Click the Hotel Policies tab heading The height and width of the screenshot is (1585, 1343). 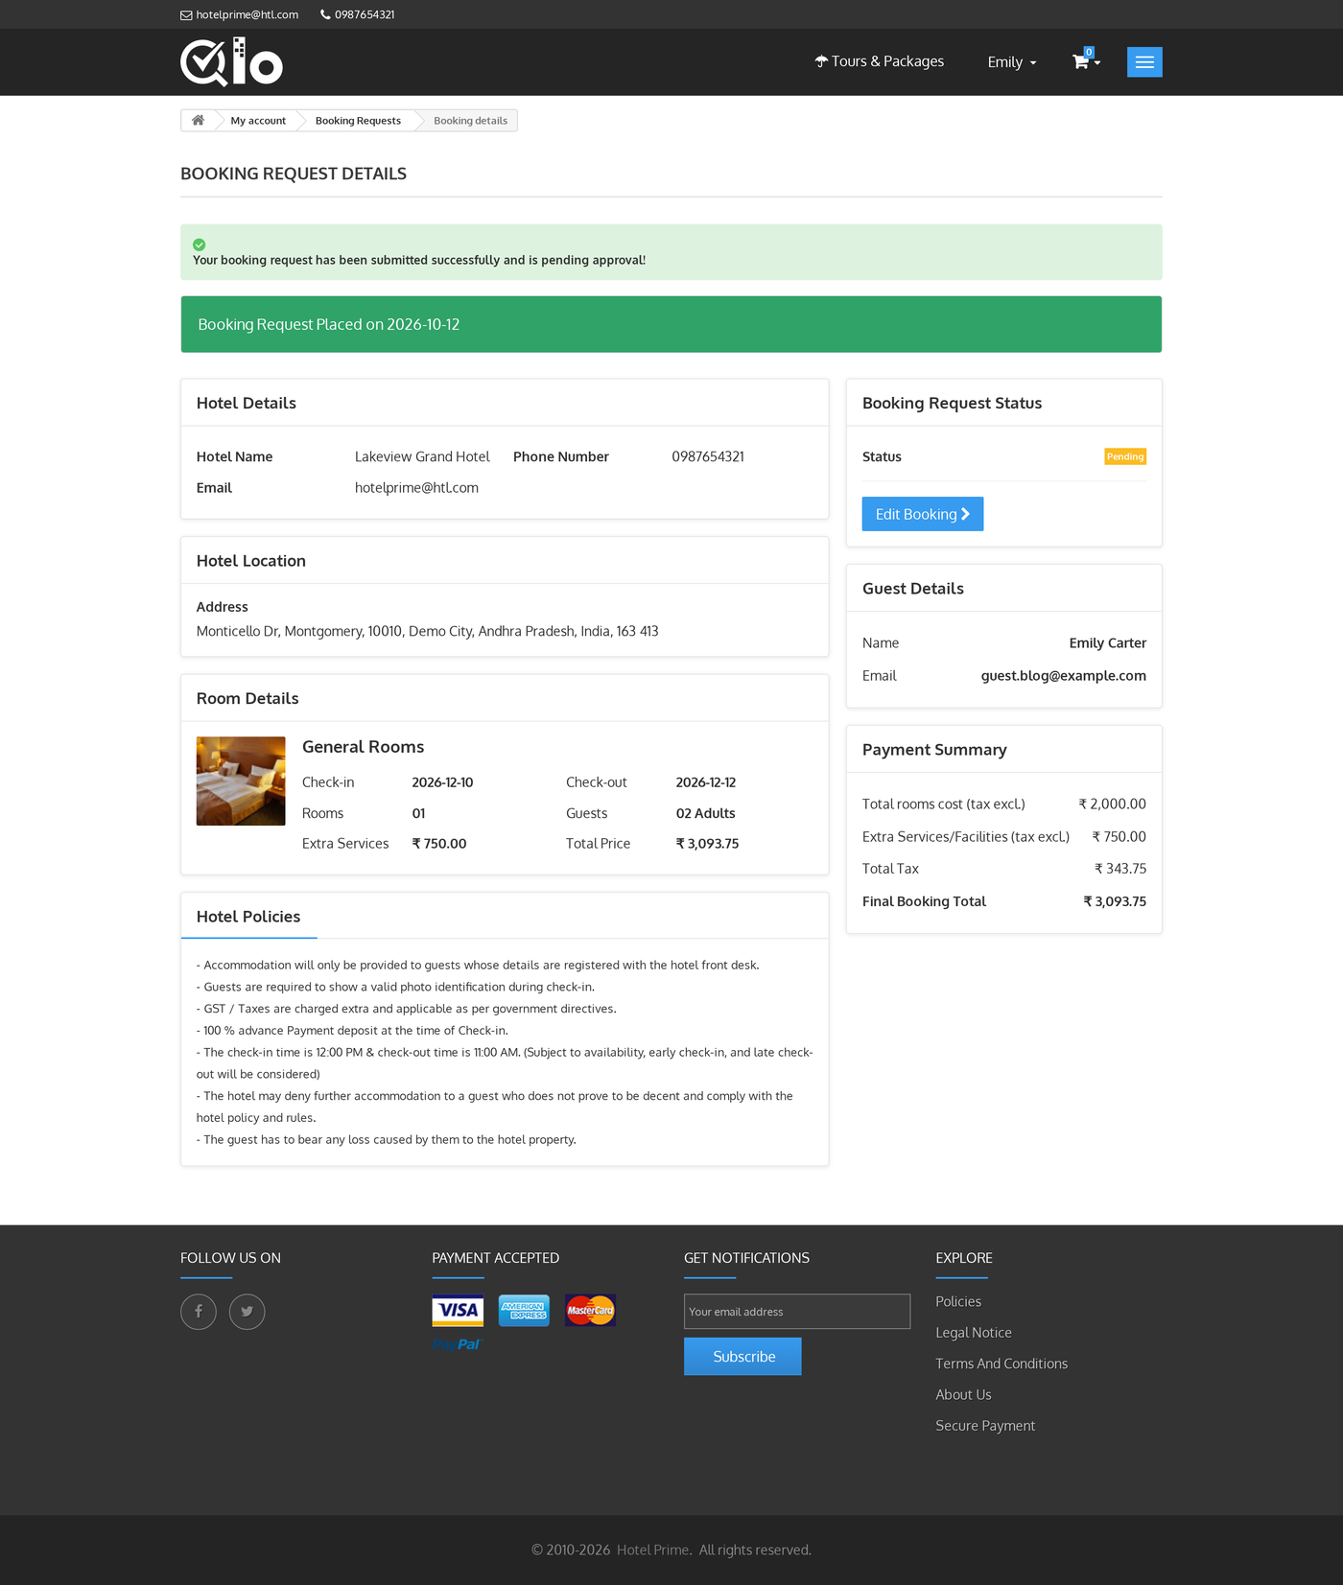point(248,917)
